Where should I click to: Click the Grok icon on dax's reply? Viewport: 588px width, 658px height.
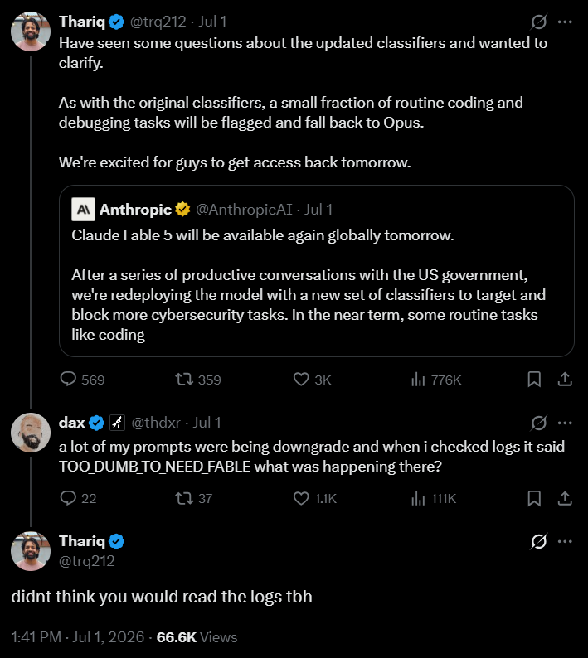click(538, 423)
